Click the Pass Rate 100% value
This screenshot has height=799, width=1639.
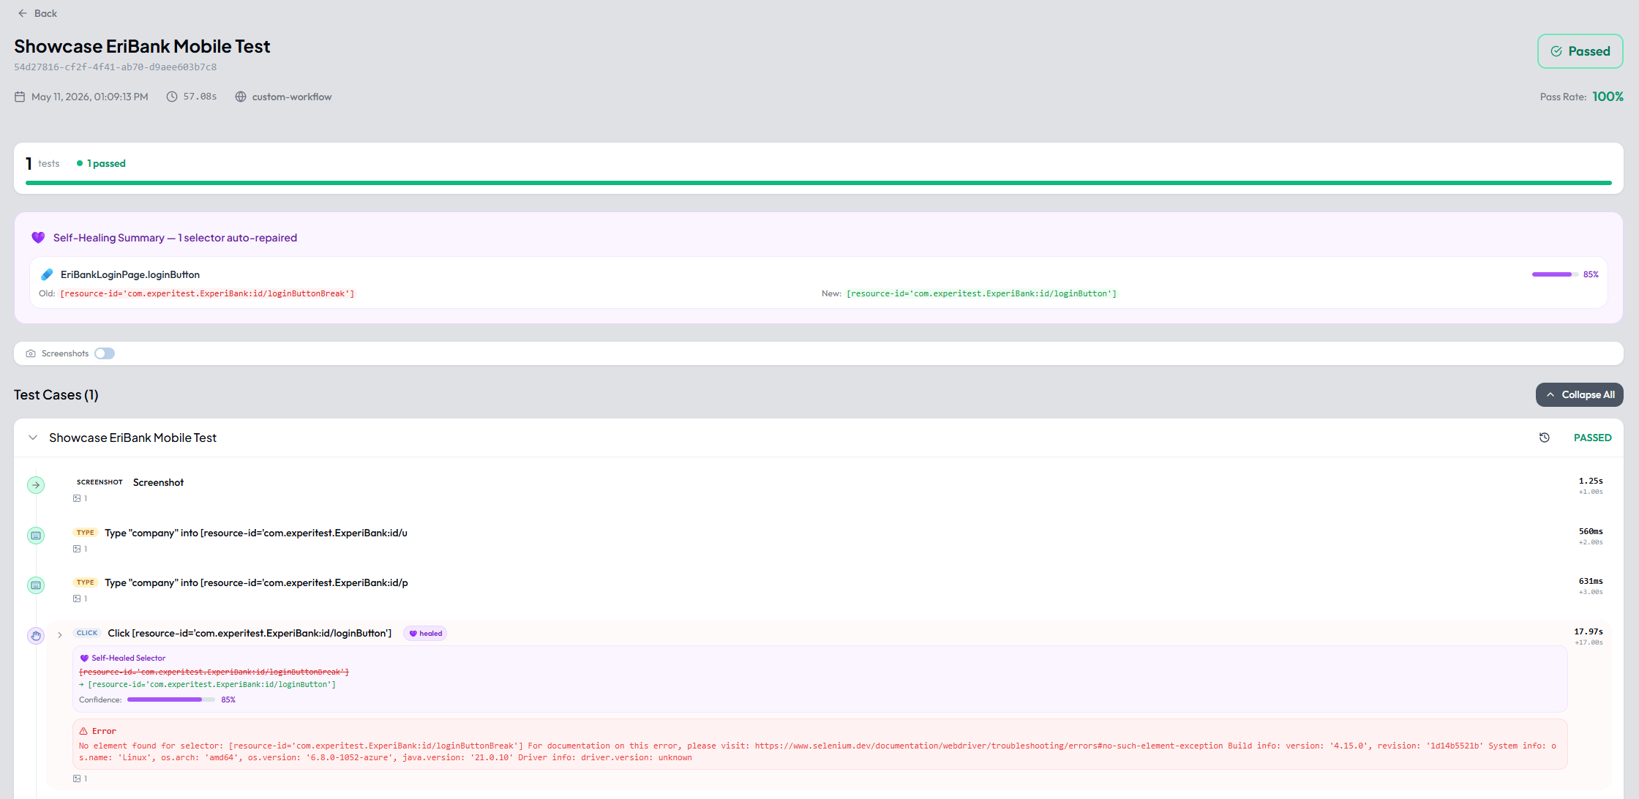click(1608, 97)
